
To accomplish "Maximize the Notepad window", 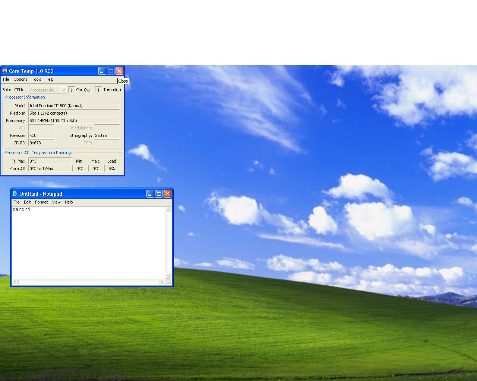I will click(x=159, y=193).
